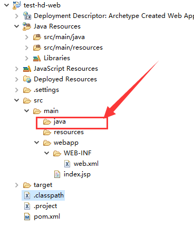The height and width of the screenshot is (235, 194).
Task: Select the Java Resources label
Action: click(57, 26)
